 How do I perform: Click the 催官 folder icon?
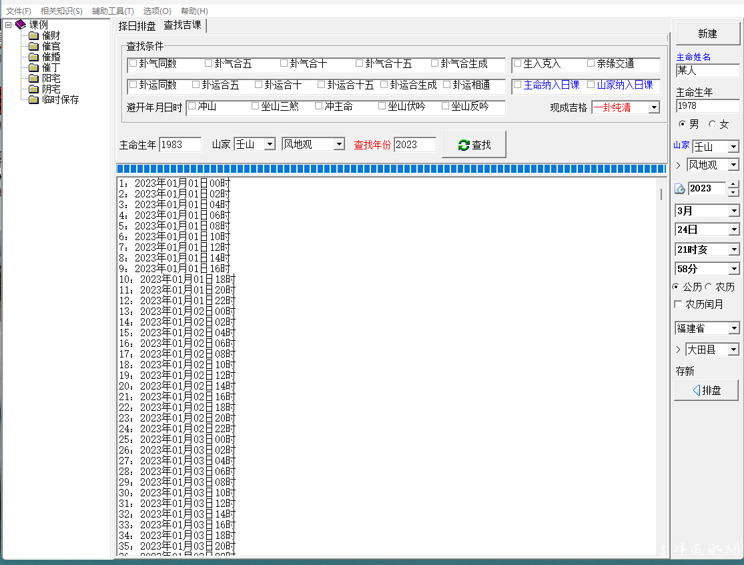33,46
